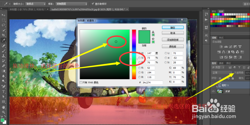Click 添加到色板 button
This screenshot has width=250, height=125.
173,40
